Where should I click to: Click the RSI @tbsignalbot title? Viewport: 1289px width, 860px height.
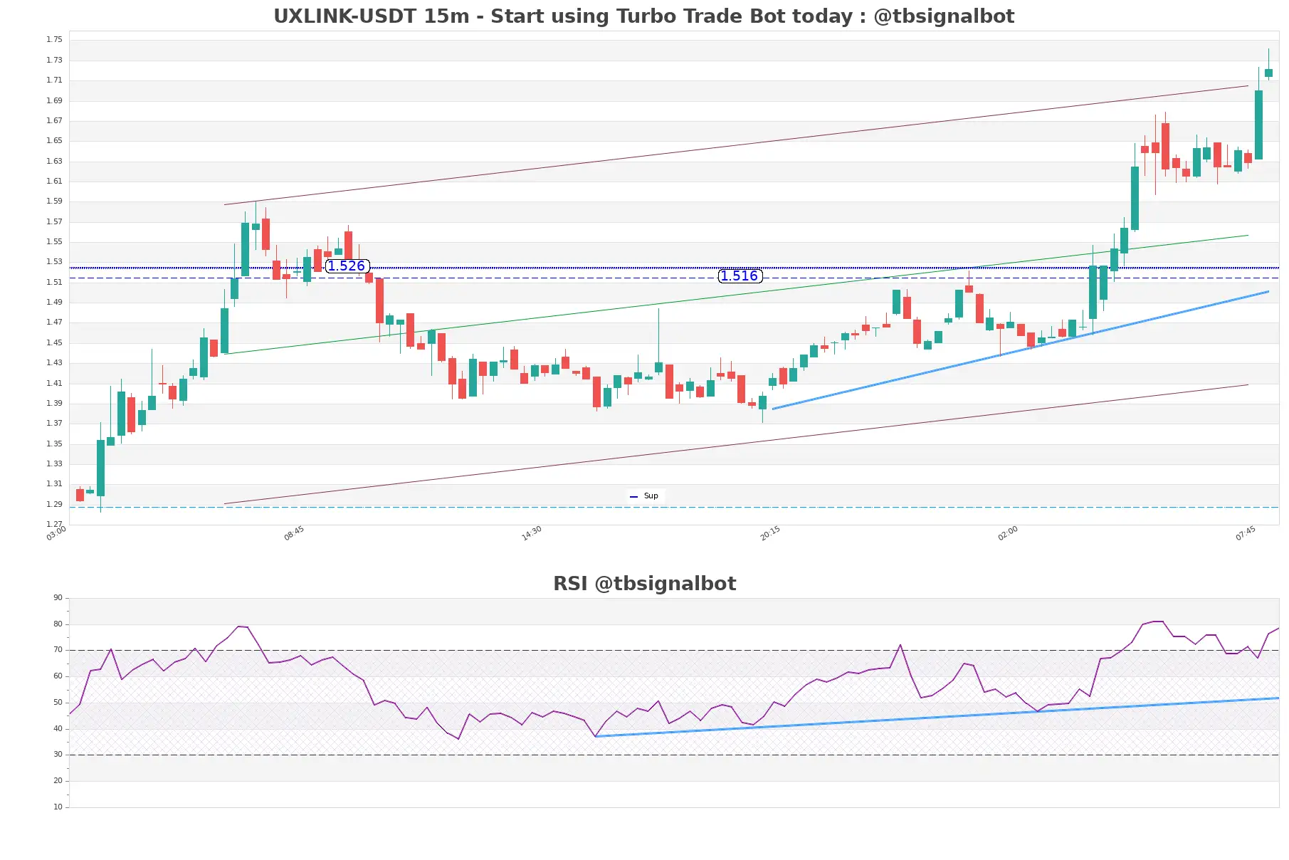pyautogui.click(x=644, y=584)
